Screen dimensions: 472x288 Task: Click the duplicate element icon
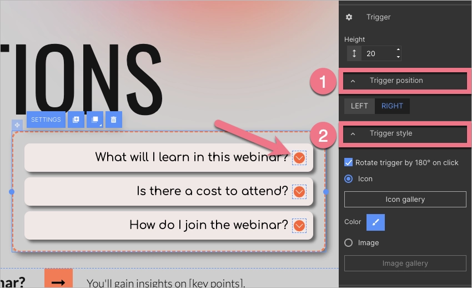click(x=76, y=120)
